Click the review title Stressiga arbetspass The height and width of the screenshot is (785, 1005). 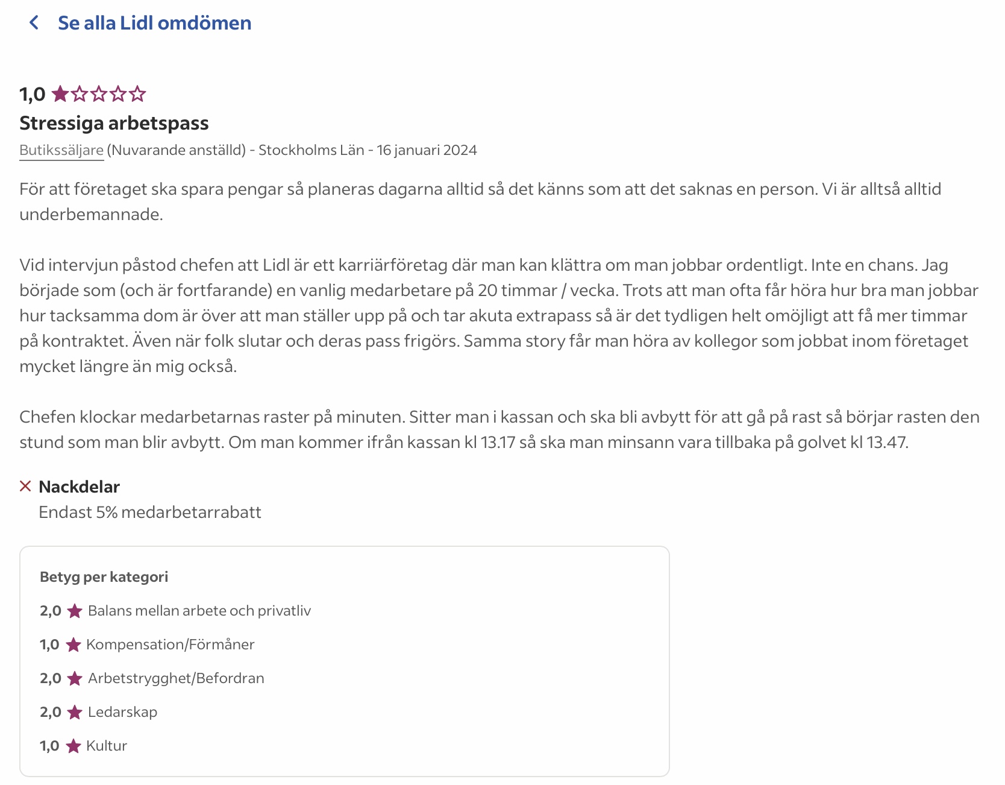click(x=114, y=123)
